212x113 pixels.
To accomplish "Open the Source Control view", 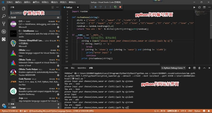I will [x=4, y=24].
